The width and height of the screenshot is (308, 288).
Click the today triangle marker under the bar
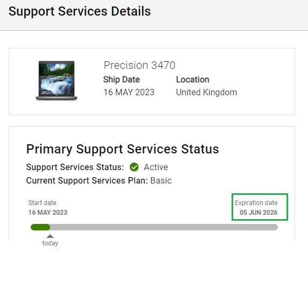click(50, 236)
